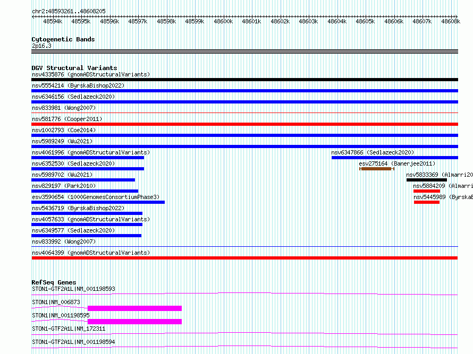Click the 48597k ruler position

(x=138, y=21)
